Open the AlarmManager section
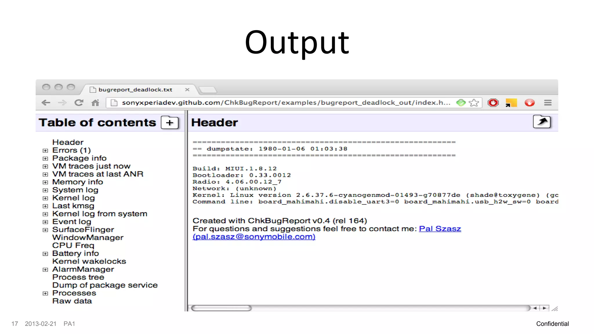Viewport: 594px width, 334px height. click(83, 269)
